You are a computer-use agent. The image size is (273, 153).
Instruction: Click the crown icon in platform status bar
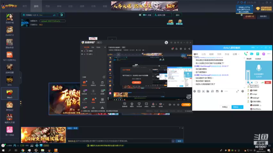(32, 146)
